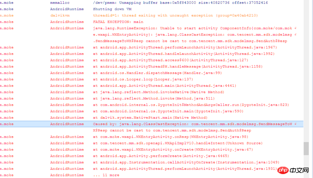Image resolution: width=313 pixels, height=178 pixels.
Task: Select the 'ActivityThread.main(ActivityThread.java:4441)' line
Action: point(165,86)
